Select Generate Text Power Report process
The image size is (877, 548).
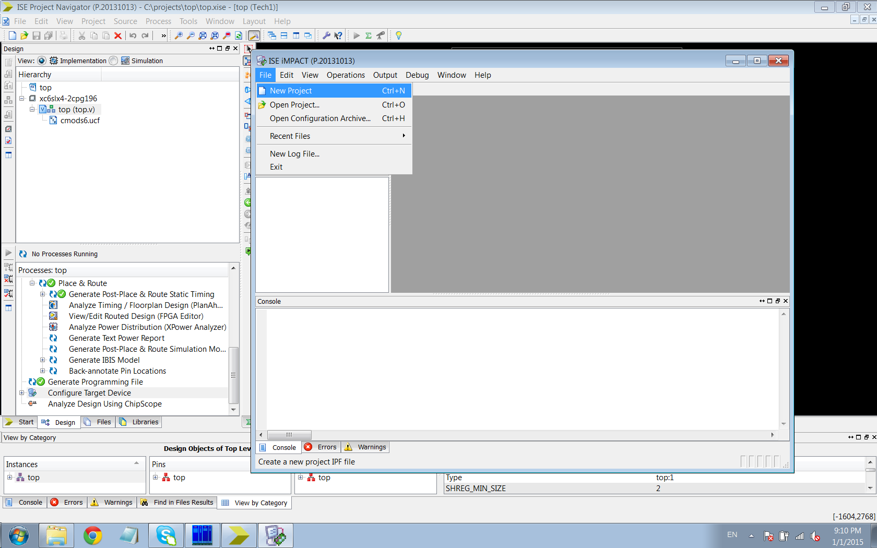pos(116,338)
